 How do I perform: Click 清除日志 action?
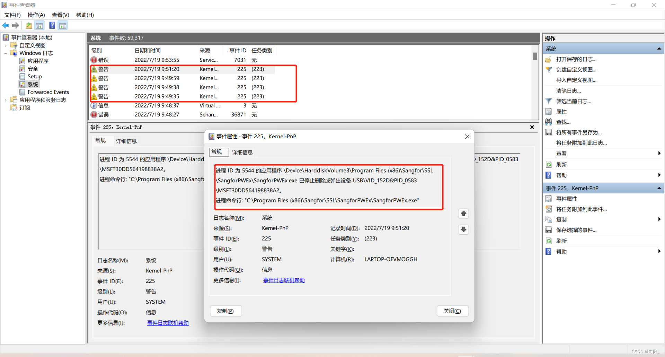point(568,91)
